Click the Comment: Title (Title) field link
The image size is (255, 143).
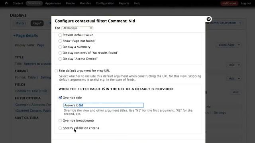[31, 91]
